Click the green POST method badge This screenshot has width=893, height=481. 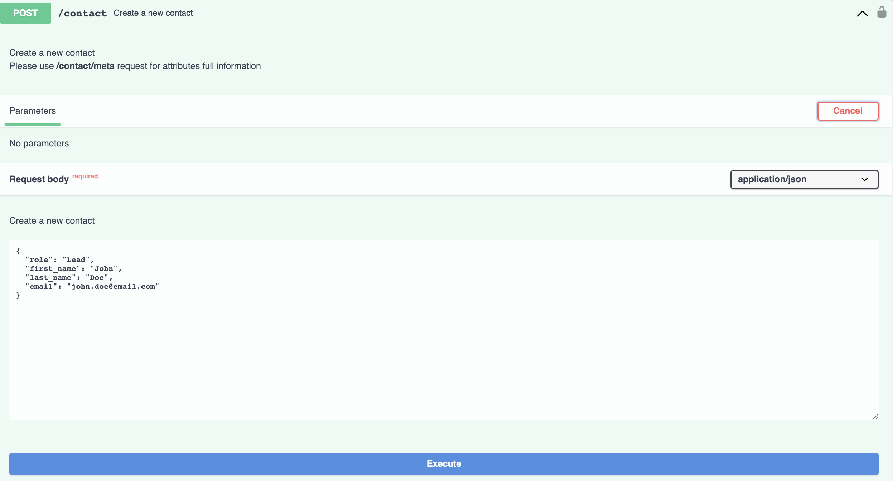click(25, 13)
